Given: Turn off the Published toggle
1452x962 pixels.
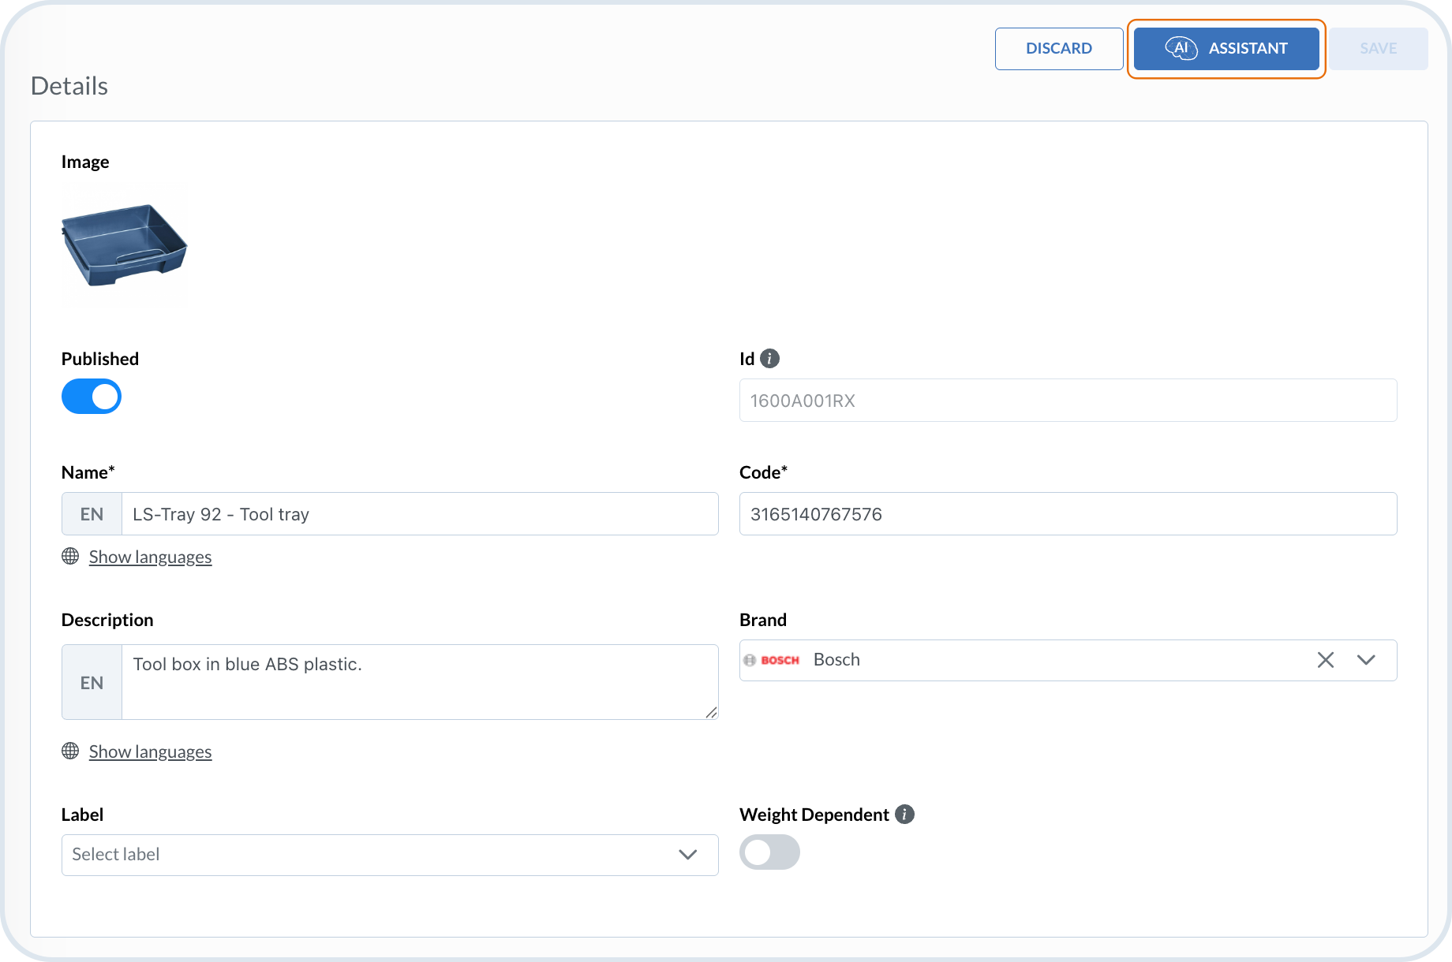Looking at the screenshot, I should (x=92, y=397).
